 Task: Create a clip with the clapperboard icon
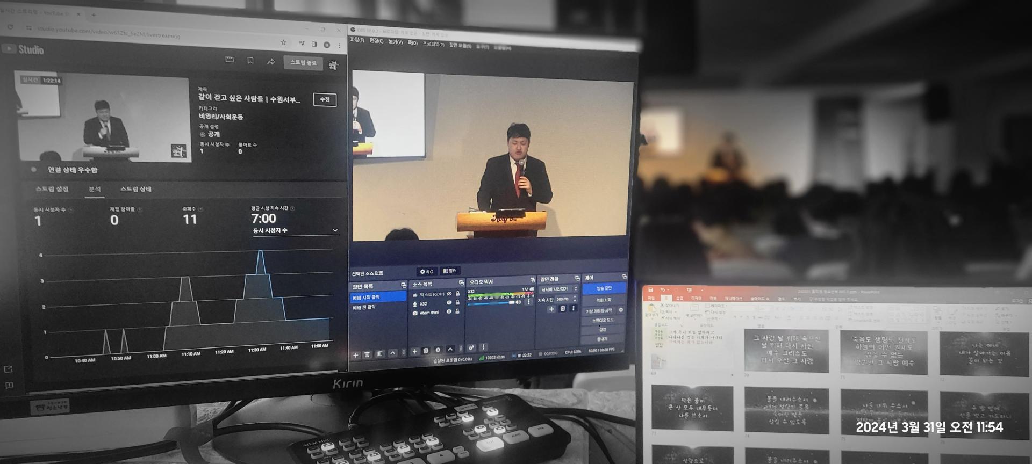click(x=230, y=60)
